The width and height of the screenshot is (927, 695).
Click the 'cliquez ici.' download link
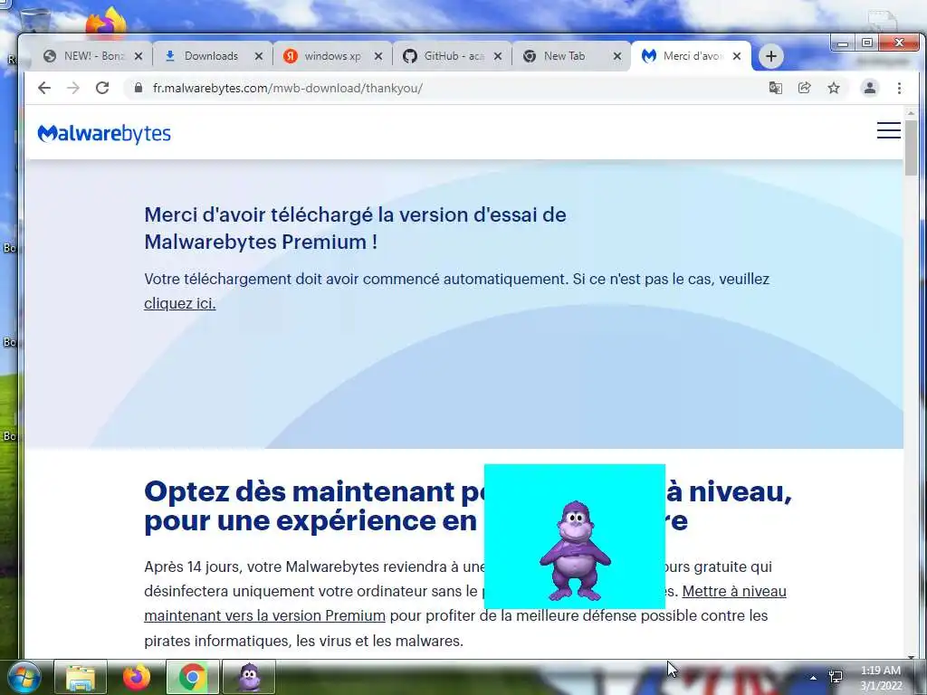click(180, 303)
